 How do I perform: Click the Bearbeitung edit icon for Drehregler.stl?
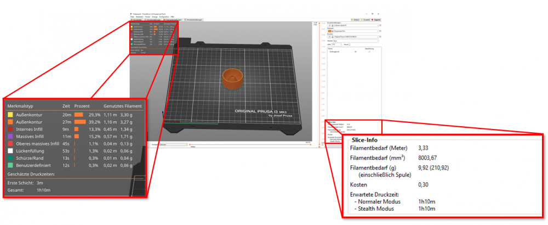click(x=369, y=52)
